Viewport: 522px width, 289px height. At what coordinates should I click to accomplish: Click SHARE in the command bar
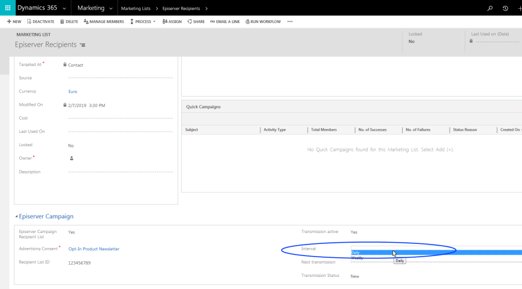[x=196, y=21]
